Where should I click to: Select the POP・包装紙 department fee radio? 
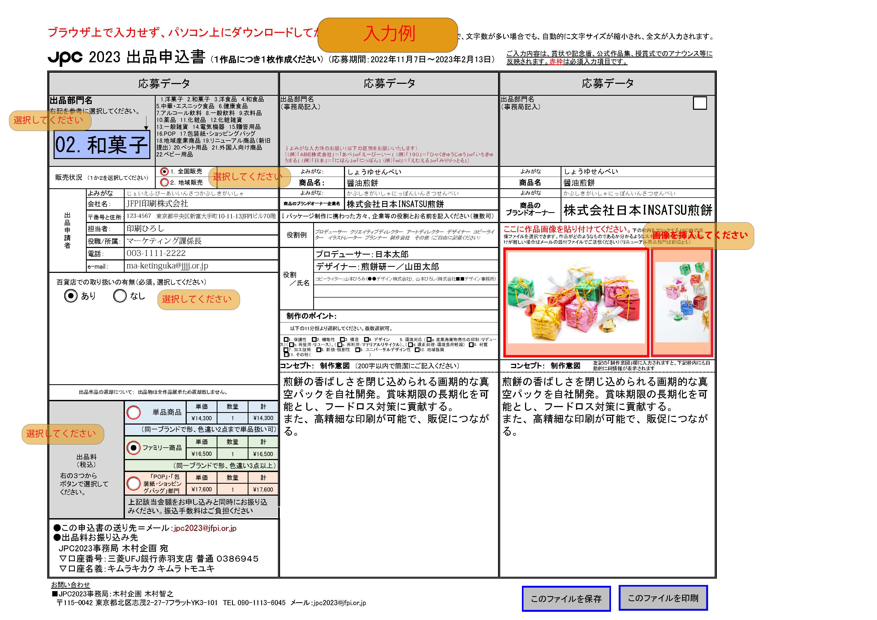click(x=133, y=483)
